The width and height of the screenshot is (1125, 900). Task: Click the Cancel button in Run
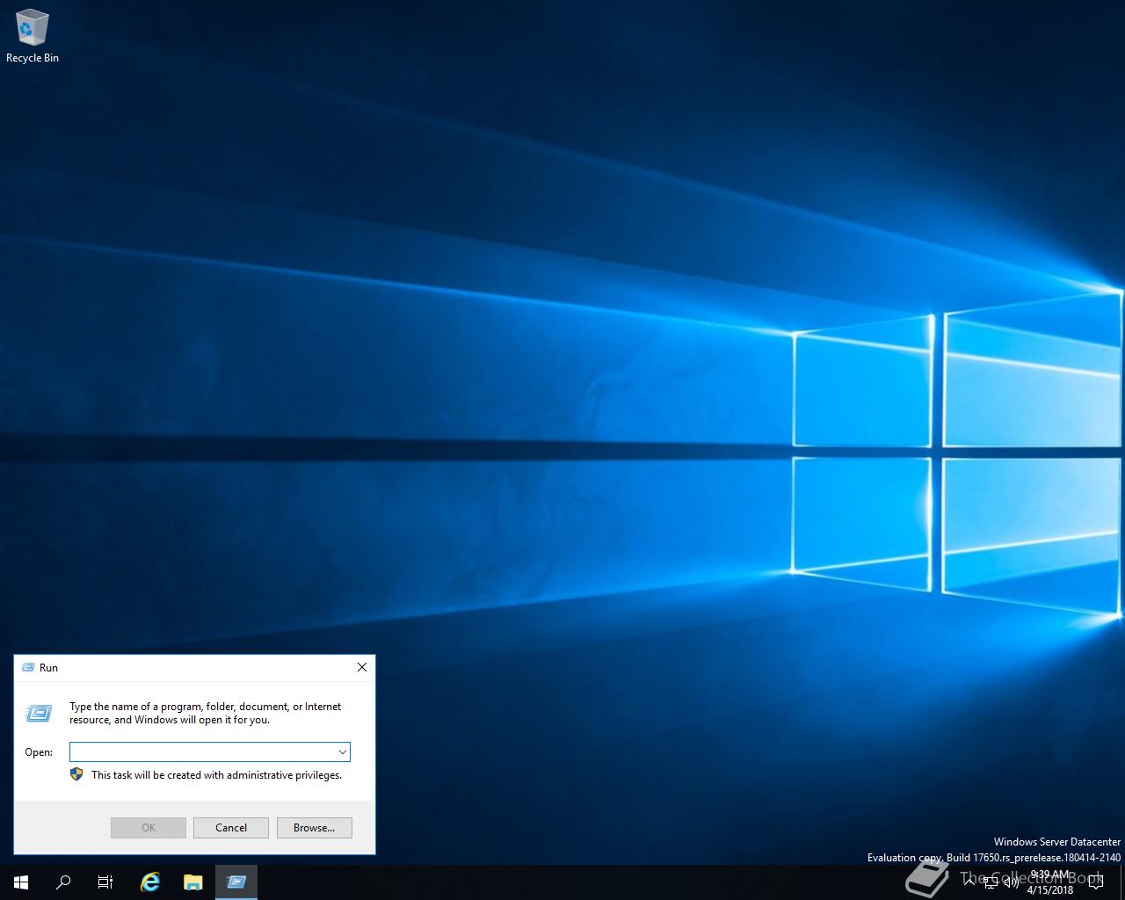(231, 828)
